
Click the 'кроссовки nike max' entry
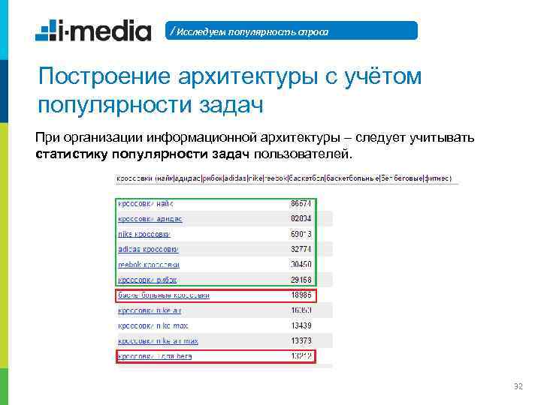click(x=153, y=325)
